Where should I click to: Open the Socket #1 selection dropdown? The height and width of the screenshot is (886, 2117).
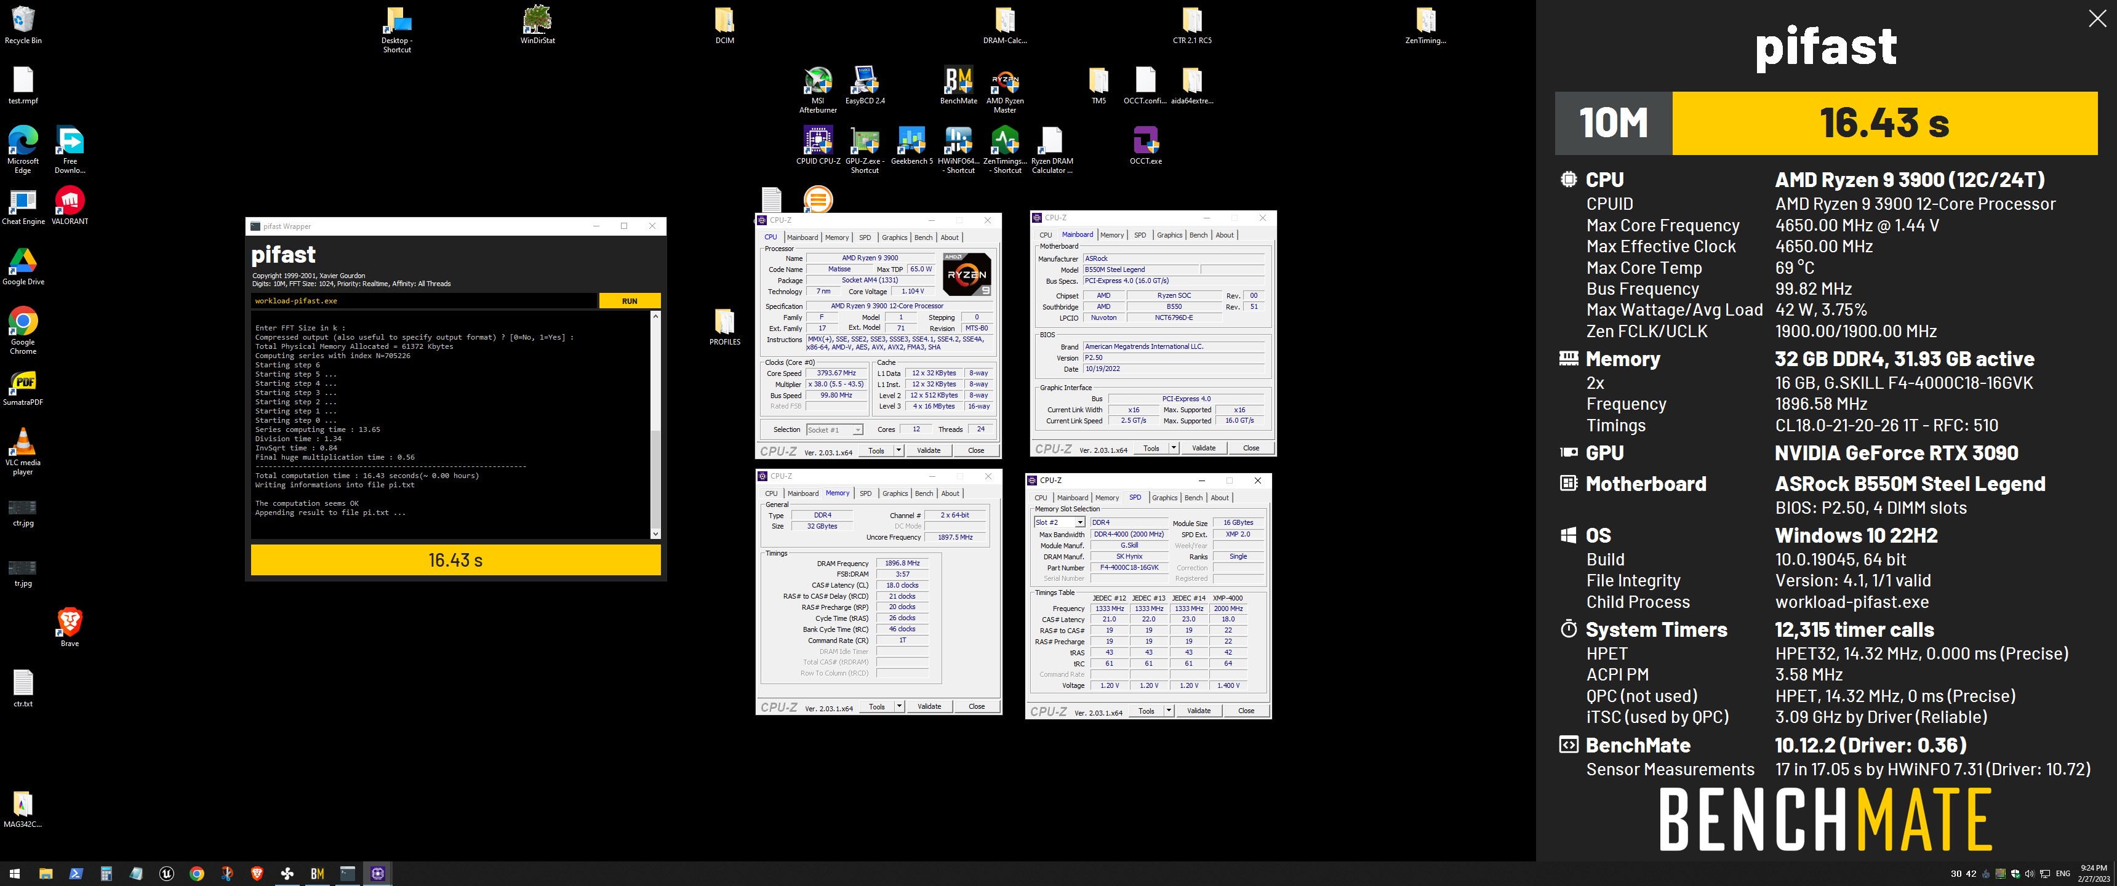(x=834, y=430)
